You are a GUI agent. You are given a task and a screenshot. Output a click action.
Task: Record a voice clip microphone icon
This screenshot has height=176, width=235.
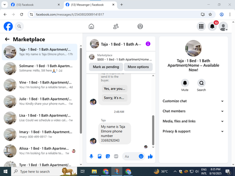coord(91,156)
